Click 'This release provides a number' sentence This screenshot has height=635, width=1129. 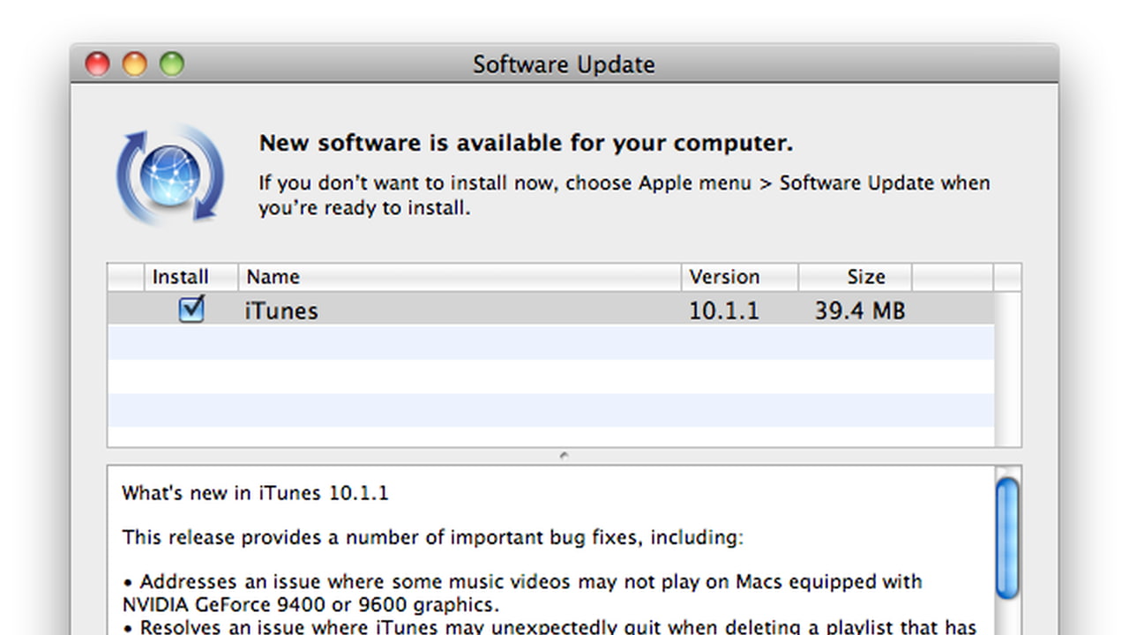point(432,537)
